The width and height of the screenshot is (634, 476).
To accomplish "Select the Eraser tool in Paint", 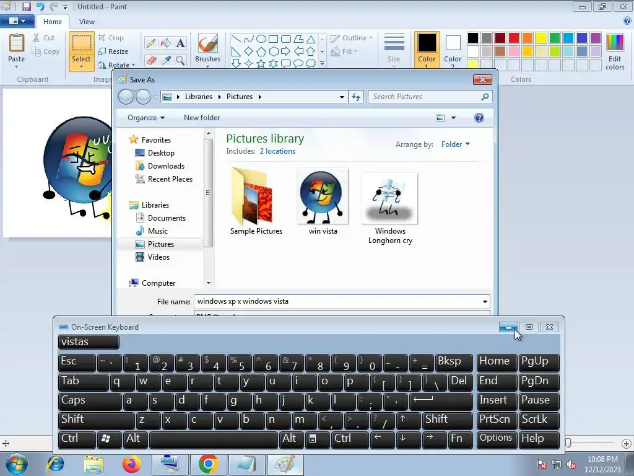I will [151, 60].
